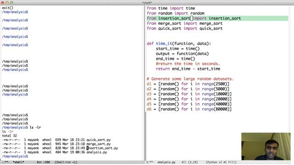Click the Bot L980 position indicator
294x165 pixels.
pos(43,162)
